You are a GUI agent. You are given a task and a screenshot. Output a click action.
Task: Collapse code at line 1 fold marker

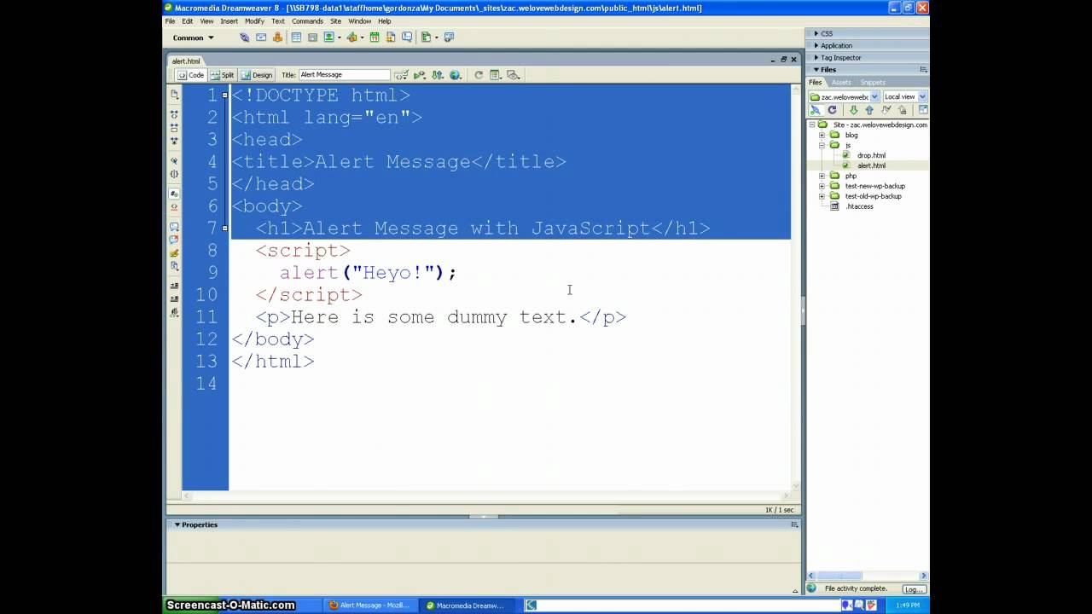point(224,95)
